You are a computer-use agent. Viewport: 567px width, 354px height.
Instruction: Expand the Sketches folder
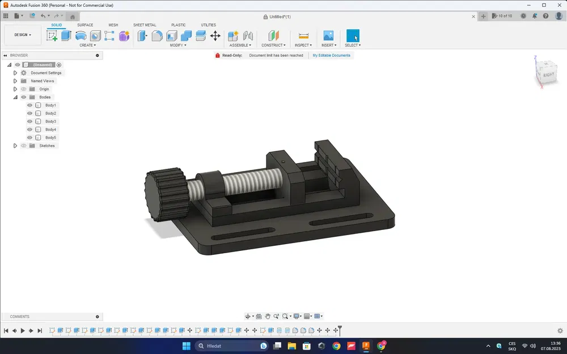click(x=15, y=146)
